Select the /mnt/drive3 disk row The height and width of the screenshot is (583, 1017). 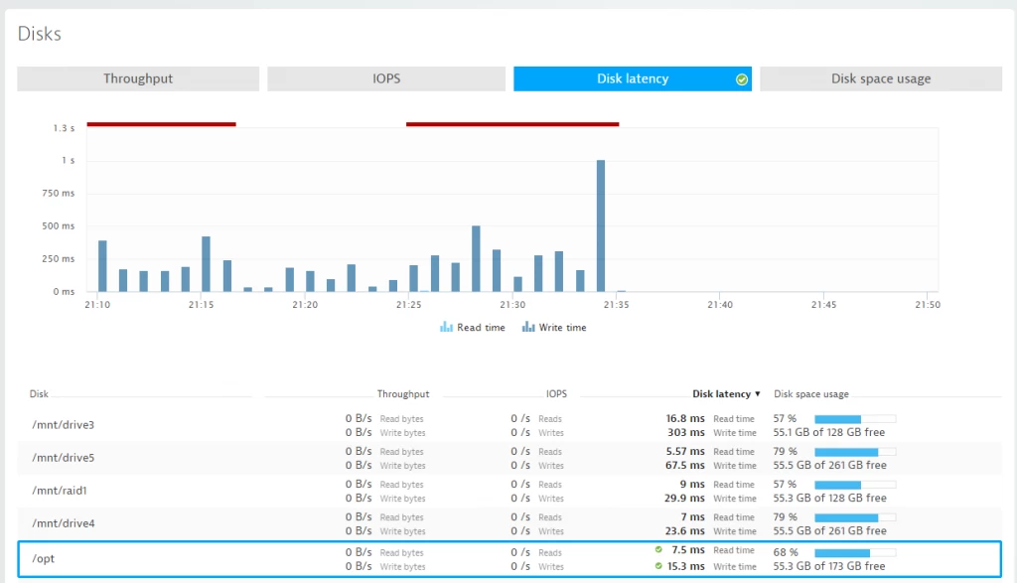(509, 425)
